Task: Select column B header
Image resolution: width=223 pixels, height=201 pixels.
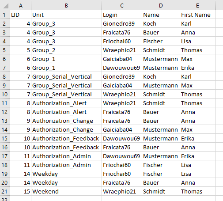Action: click(66, 6)
